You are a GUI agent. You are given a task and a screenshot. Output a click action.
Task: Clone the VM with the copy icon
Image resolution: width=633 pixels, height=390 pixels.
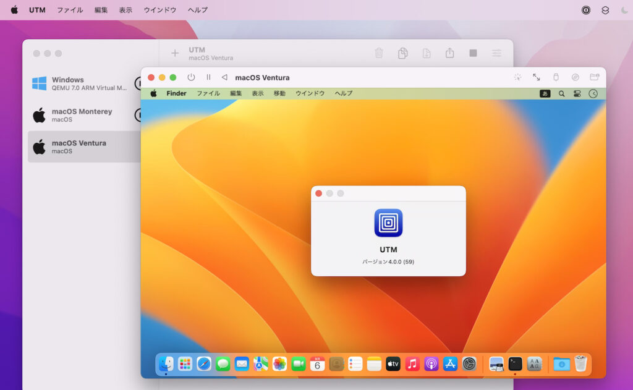tap(402, 54)
